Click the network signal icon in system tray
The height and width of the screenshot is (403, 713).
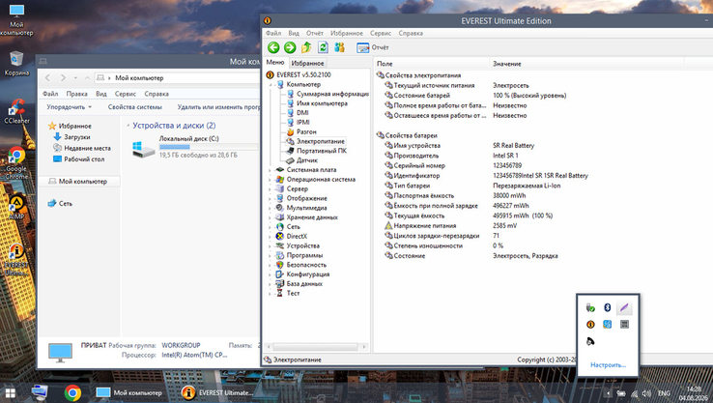tap(635, 393)
